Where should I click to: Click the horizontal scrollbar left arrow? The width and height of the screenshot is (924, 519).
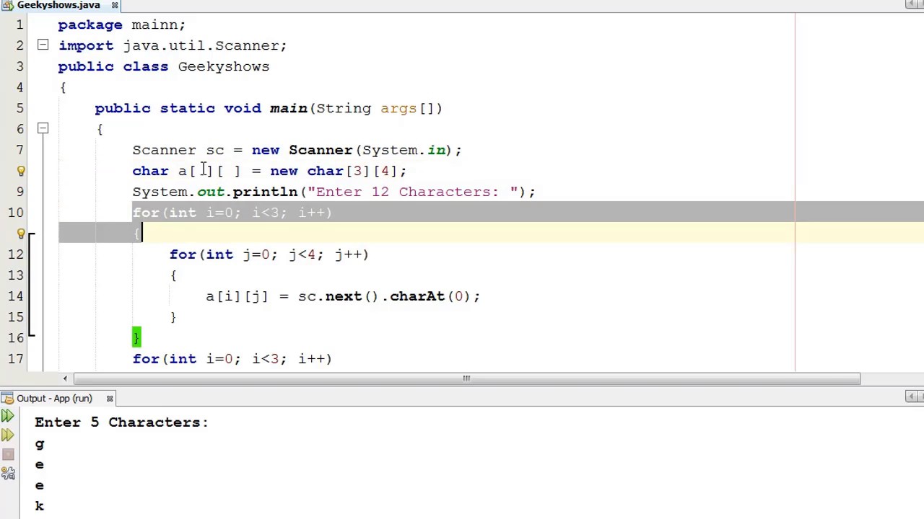coord(65,378)
